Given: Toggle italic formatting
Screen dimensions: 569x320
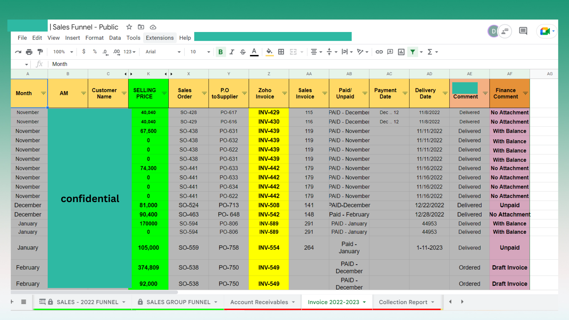Looking at the screenshot, I should click(232, 52).
